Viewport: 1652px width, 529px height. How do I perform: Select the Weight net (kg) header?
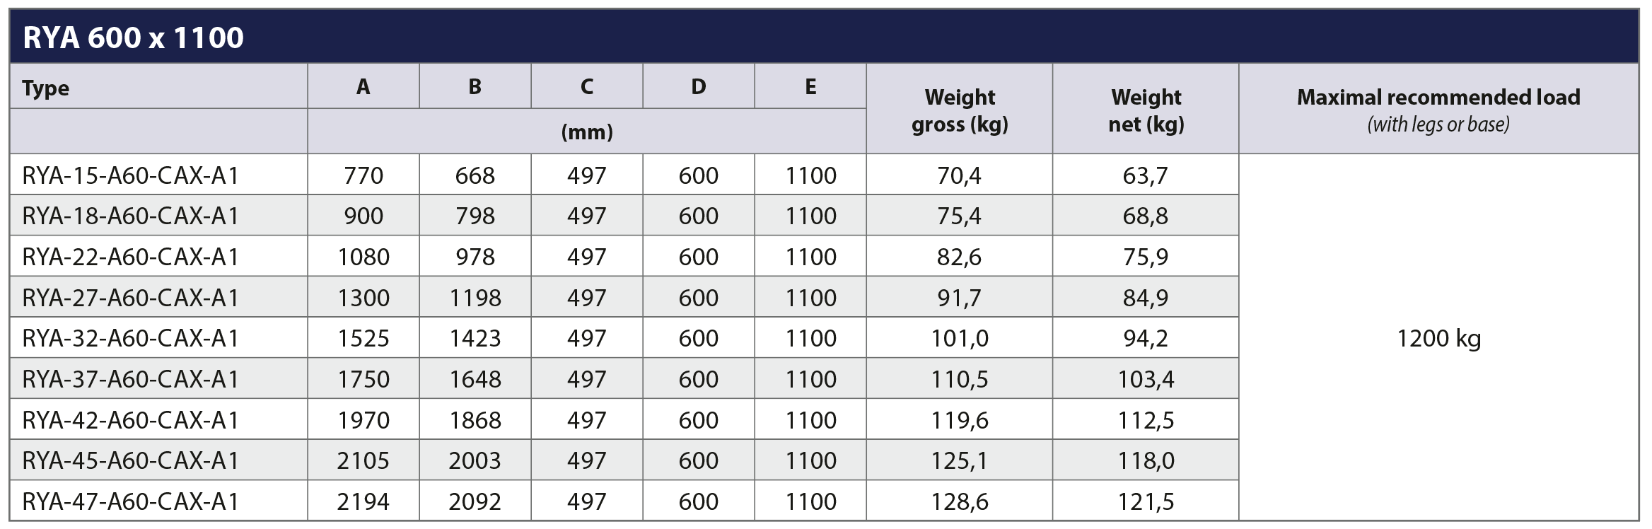point(1146,110)
